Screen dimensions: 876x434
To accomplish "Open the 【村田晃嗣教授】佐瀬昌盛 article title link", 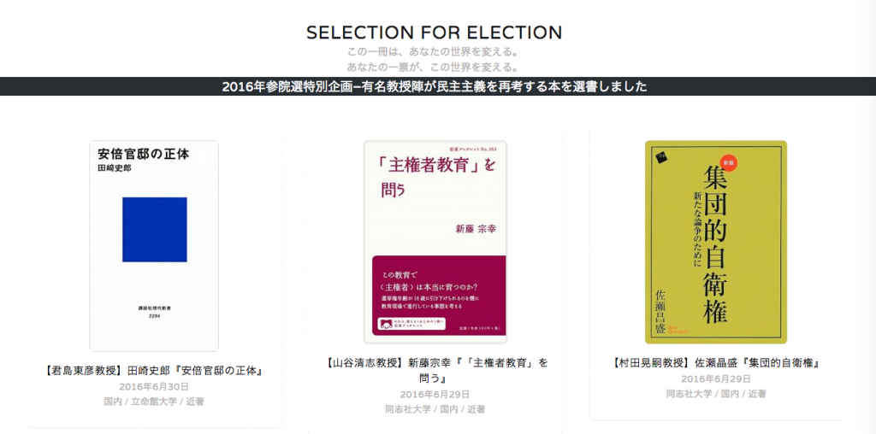I will (716, 362).
